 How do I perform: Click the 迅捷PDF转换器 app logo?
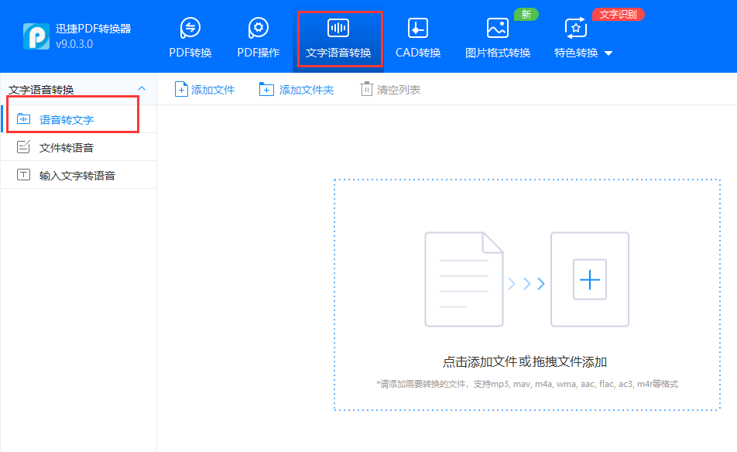(x=36, y=36)
